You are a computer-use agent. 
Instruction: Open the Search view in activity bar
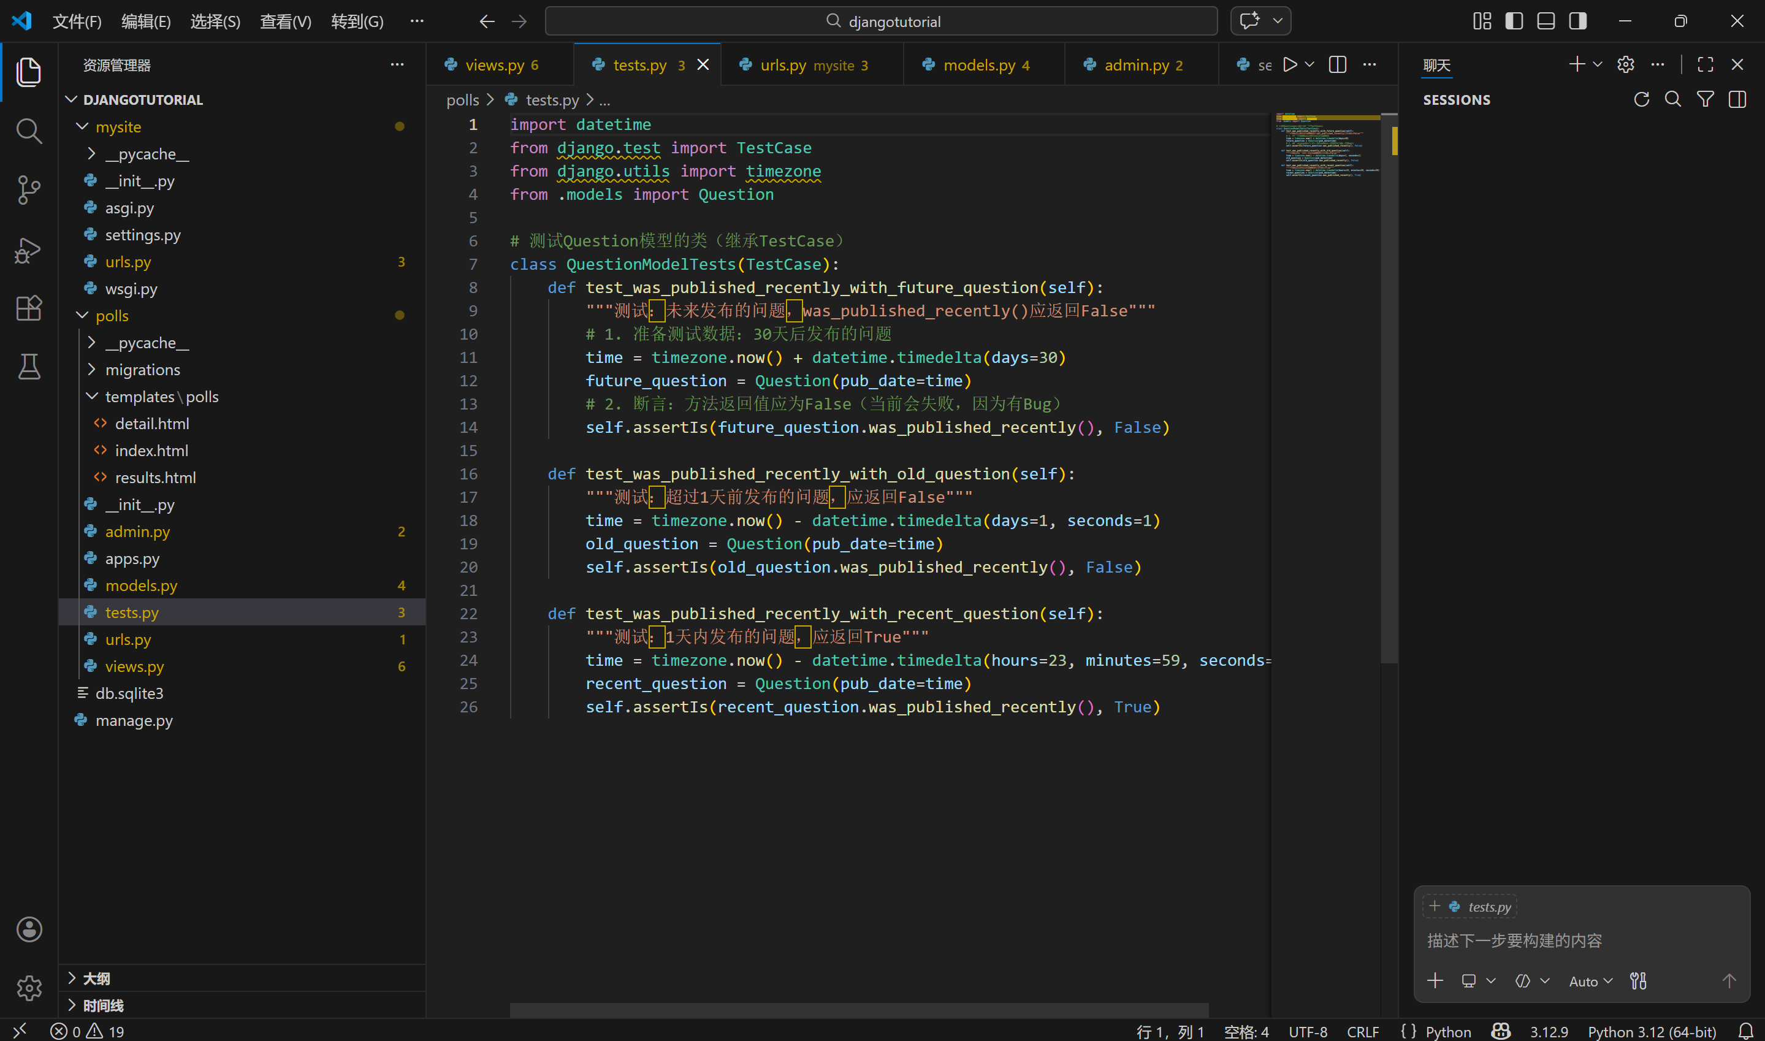tap(29, 131)
